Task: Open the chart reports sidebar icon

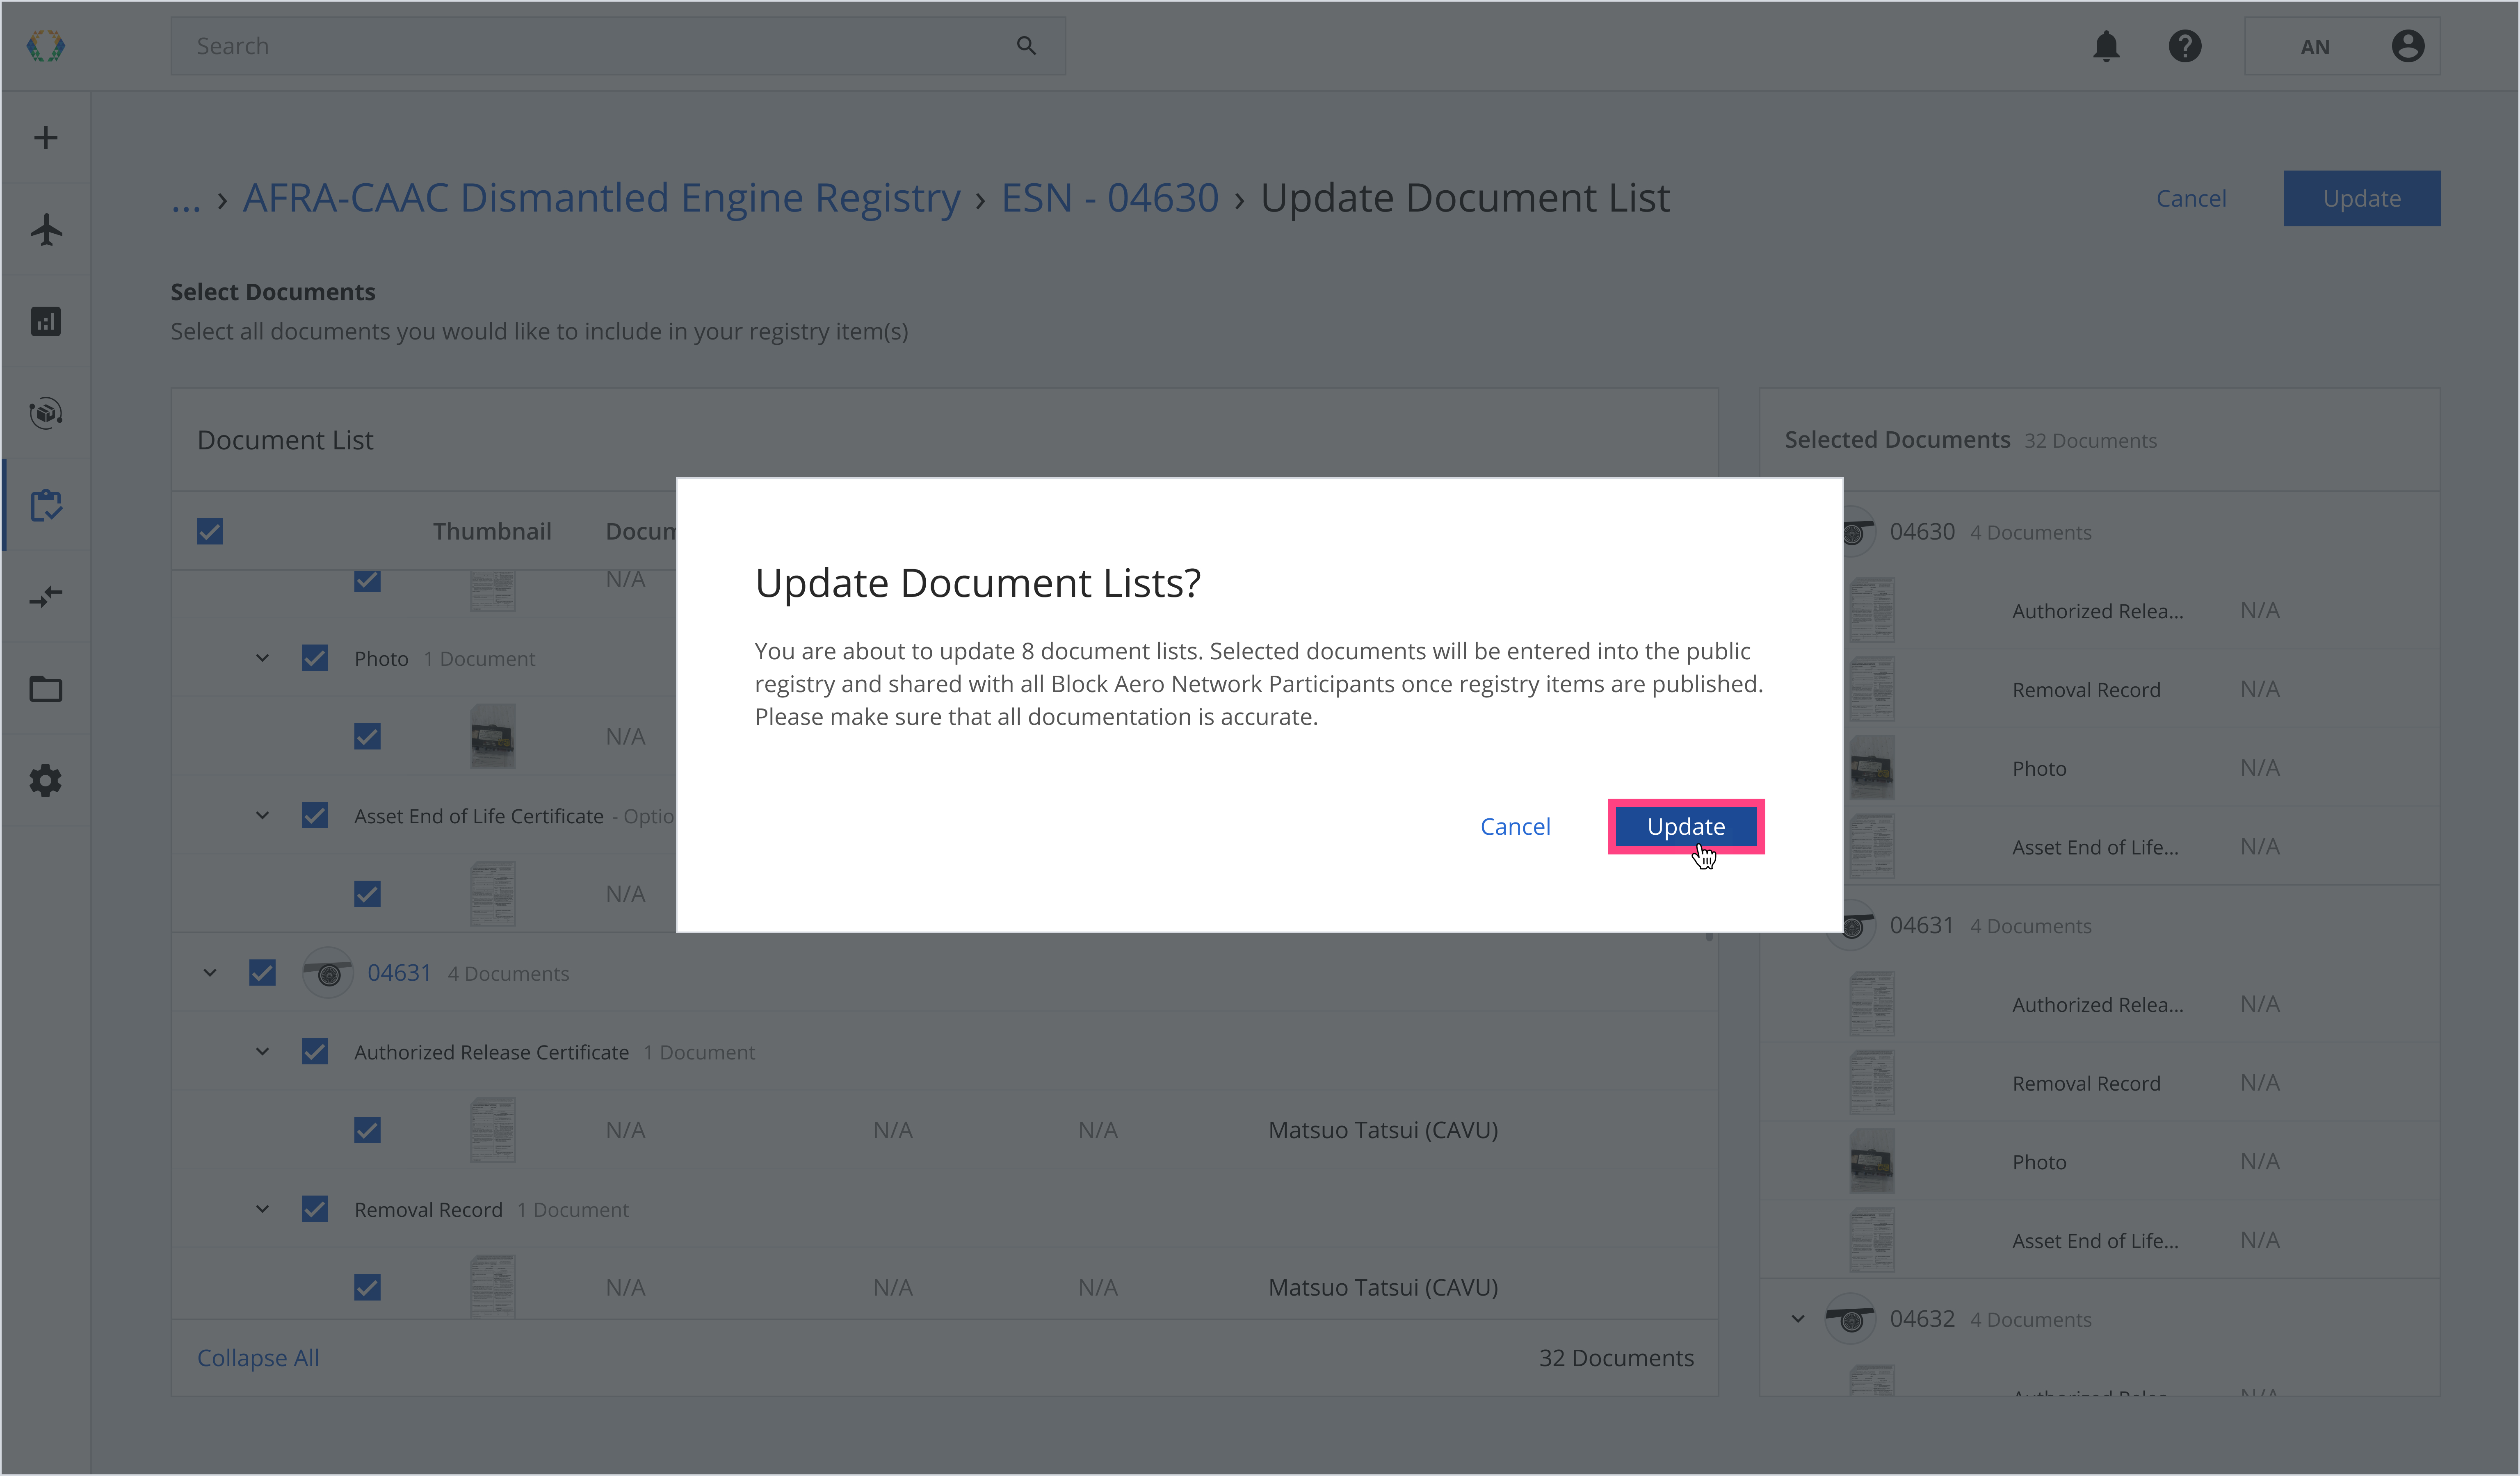Action: pos(46,322)
